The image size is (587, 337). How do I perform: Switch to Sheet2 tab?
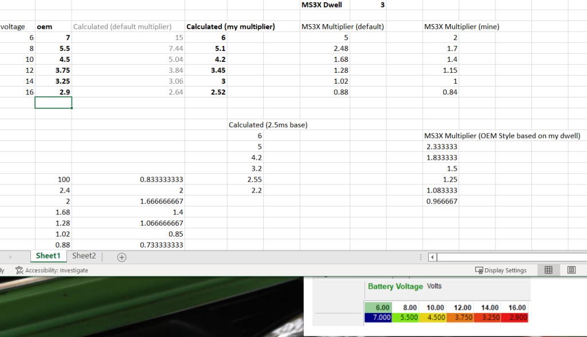click(84, 256)
